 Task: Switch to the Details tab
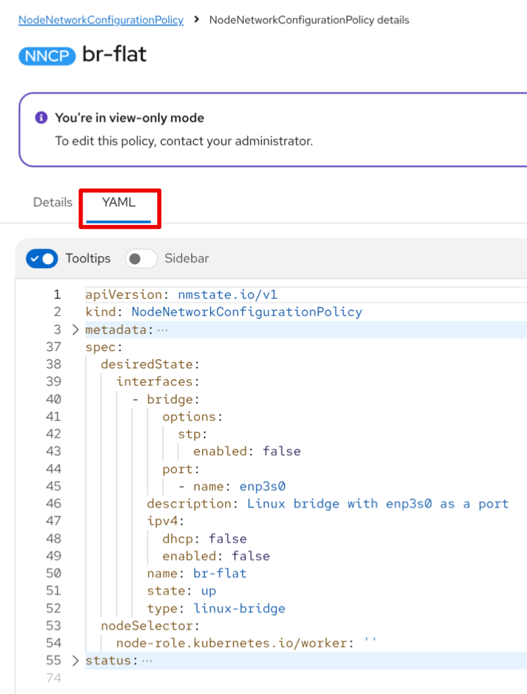pyautogui.click(x=53, y=202)
